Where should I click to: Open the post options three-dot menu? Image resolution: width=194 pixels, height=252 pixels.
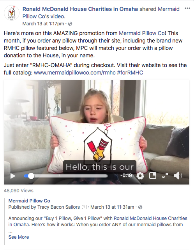click(x=187, y=8)
